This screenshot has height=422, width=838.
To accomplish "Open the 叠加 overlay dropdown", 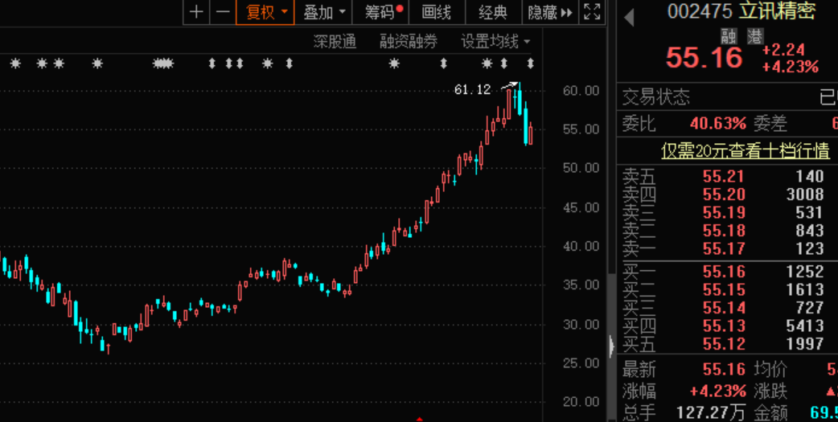I will 323,12.
